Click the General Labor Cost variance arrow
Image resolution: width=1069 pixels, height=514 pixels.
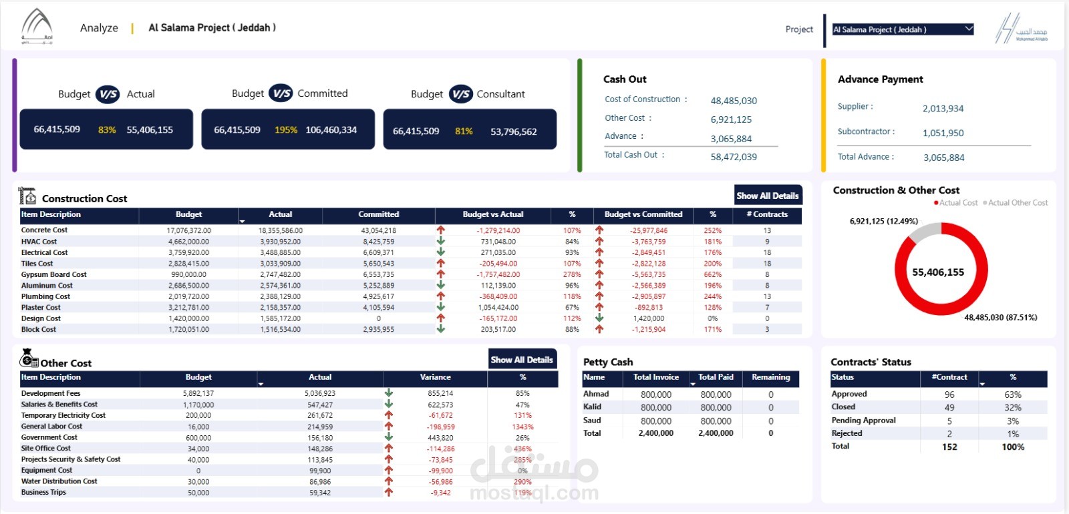pyautogui.click(x=389, y=426)
